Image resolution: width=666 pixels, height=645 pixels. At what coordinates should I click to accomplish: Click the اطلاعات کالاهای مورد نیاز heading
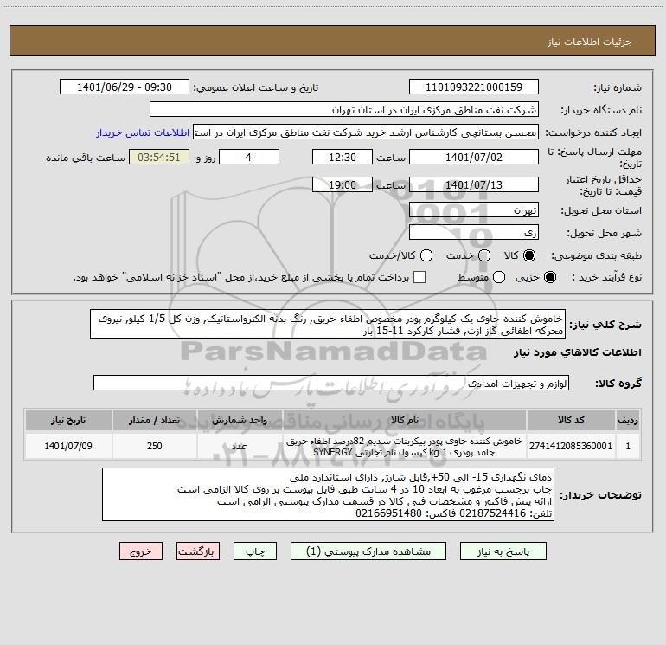(x=578, y=352)
